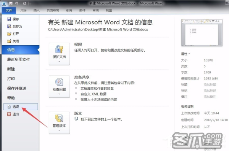Select 帮助 in the backstage menu
Screen dimensions: 229x151
tap(11, 98)
